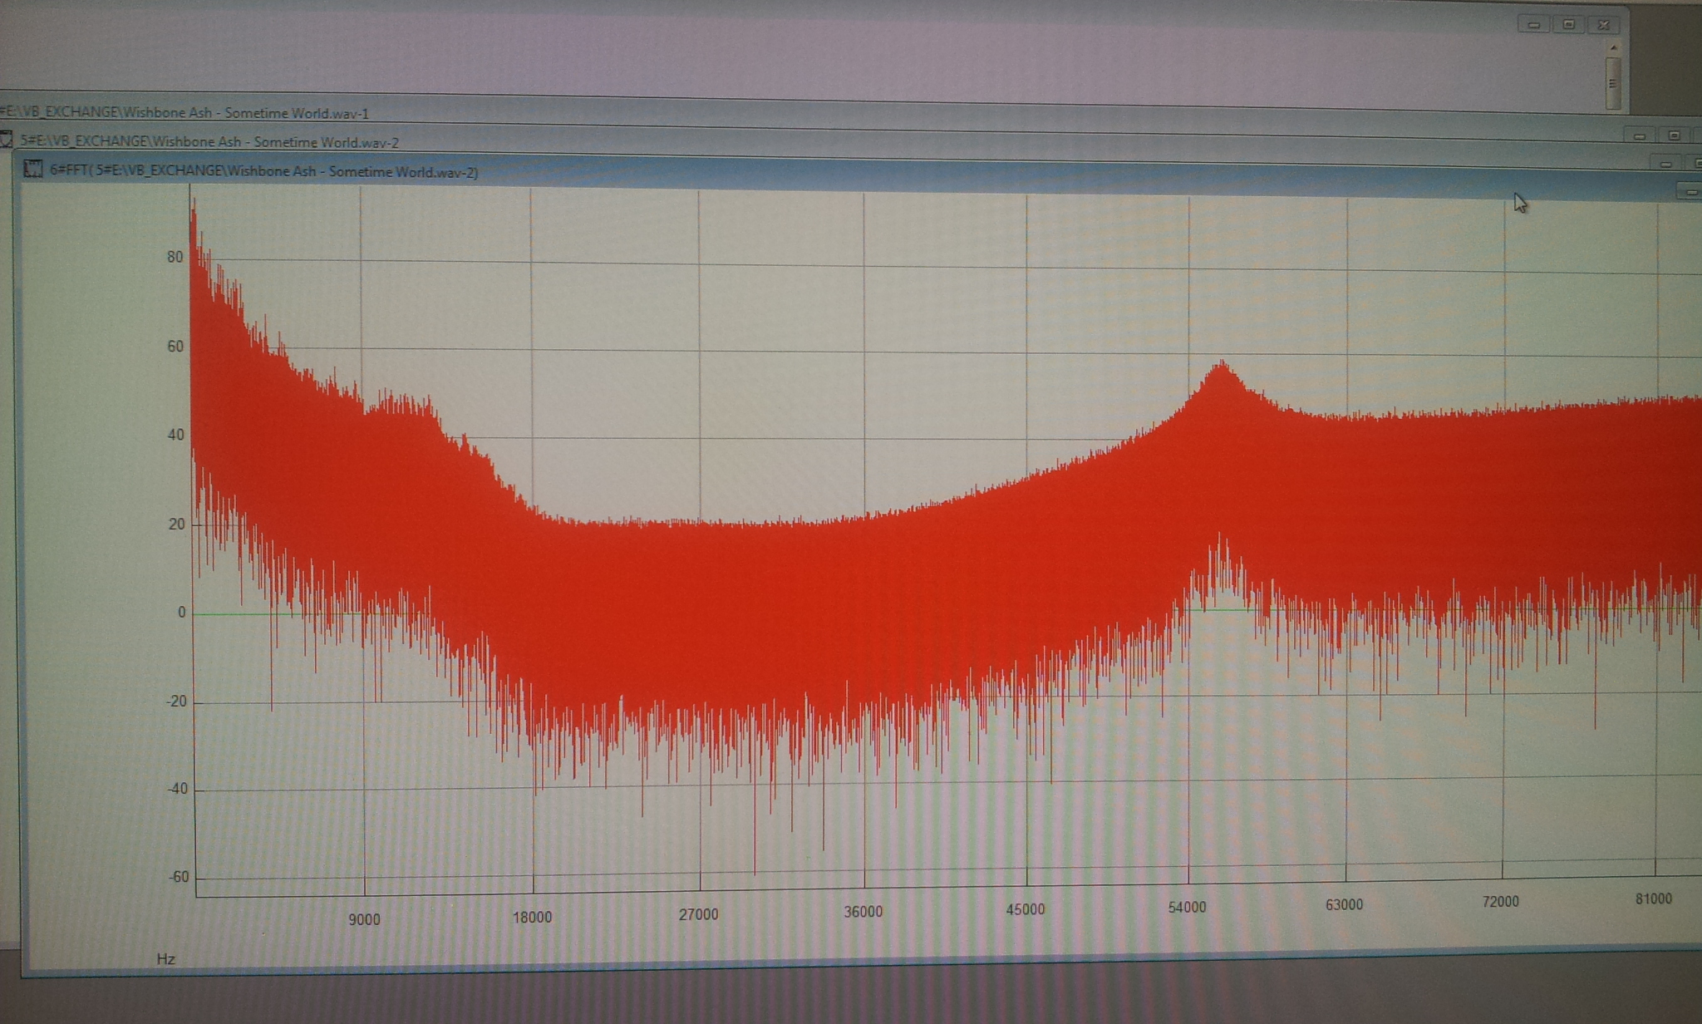This screenshot has width=1702, height=1024.
Task: Minimize the Sometime World.wav-1 window
Action: point(1639,135)
